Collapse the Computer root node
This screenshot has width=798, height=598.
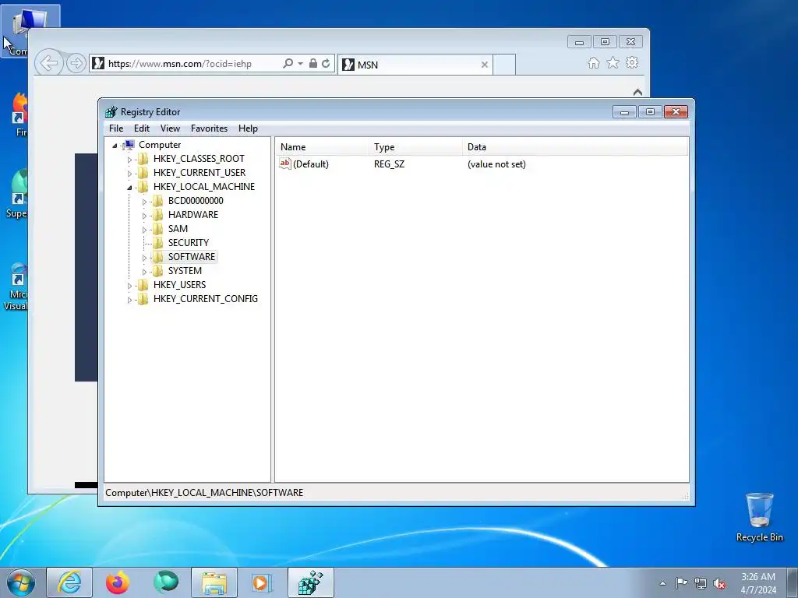point(115,146)
